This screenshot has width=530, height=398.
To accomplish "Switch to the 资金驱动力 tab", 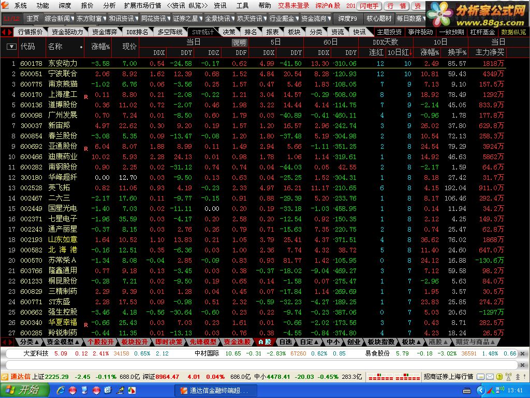I will coord(67,32).
